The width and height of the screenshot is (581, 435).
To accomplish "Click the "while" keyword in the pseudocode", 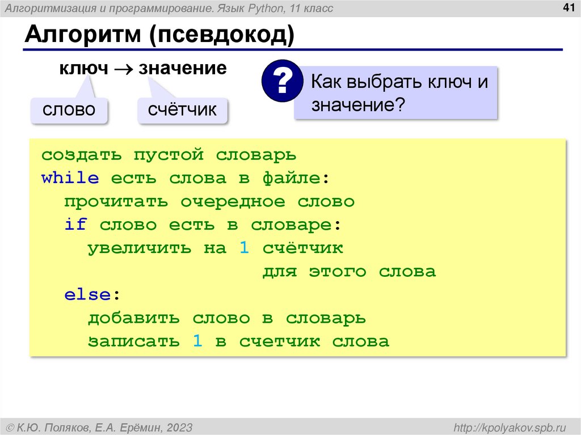I will coord(70,178).
